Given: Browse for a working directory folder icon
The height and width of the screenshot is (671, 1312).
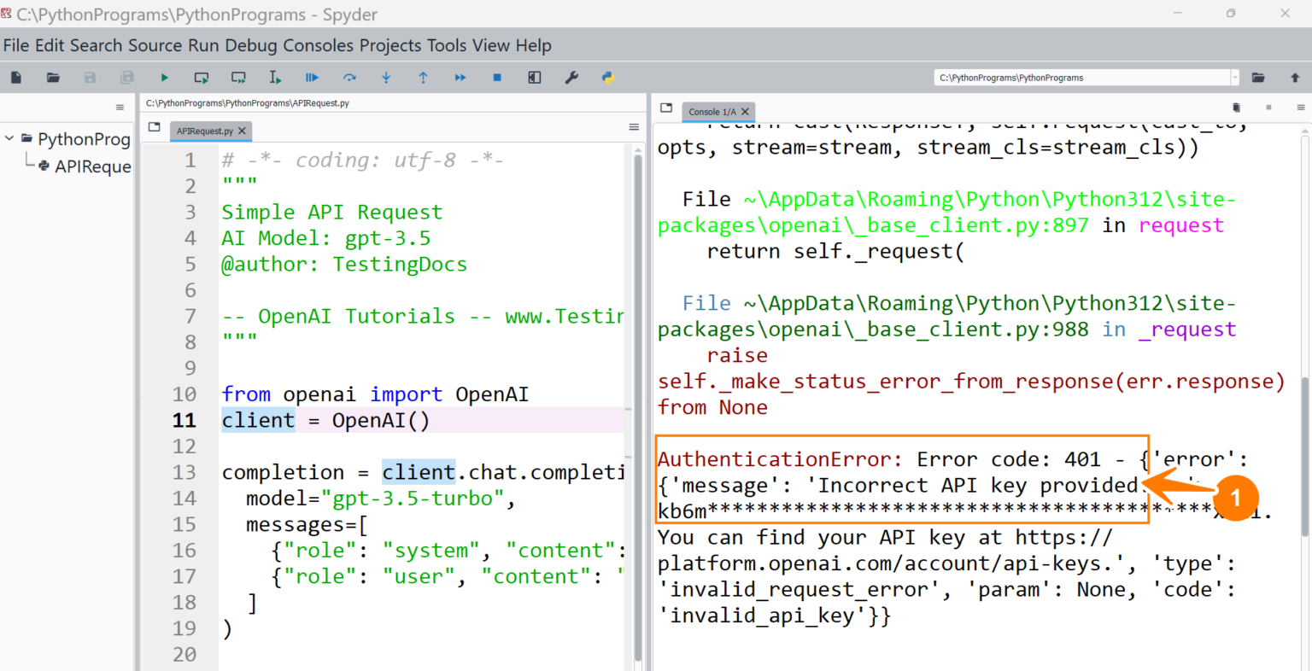Looking at the screenshot, I should coord(1258,78).
